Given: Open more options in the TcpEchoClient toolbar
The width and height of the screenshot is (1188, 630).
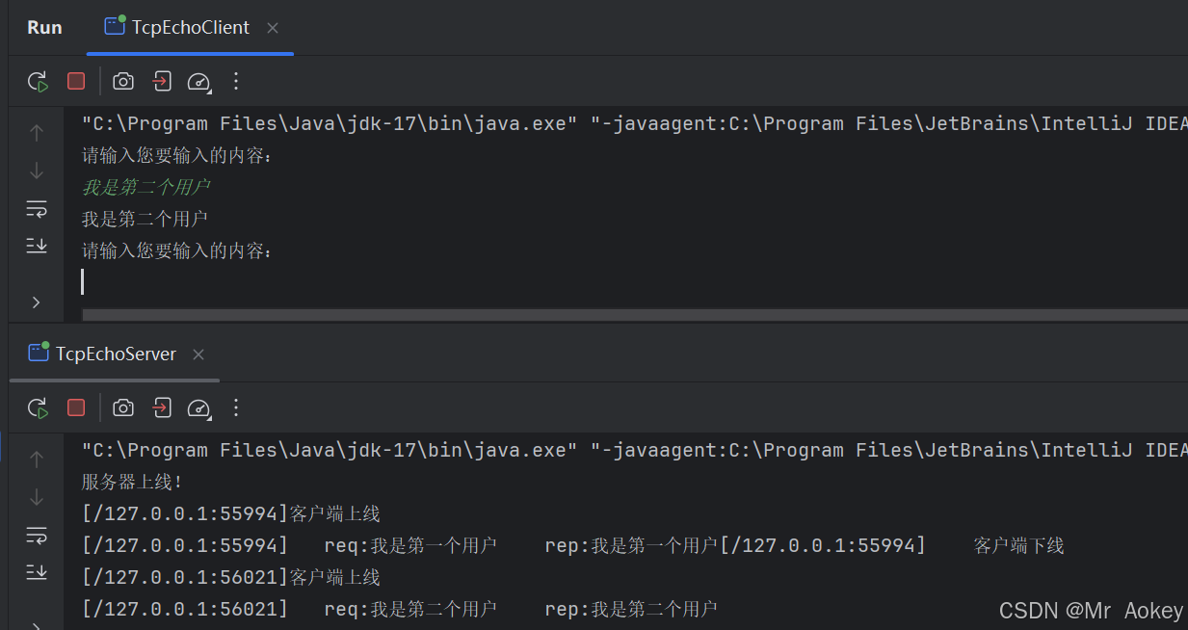Looking at the screenshot, I should (236, 82).
